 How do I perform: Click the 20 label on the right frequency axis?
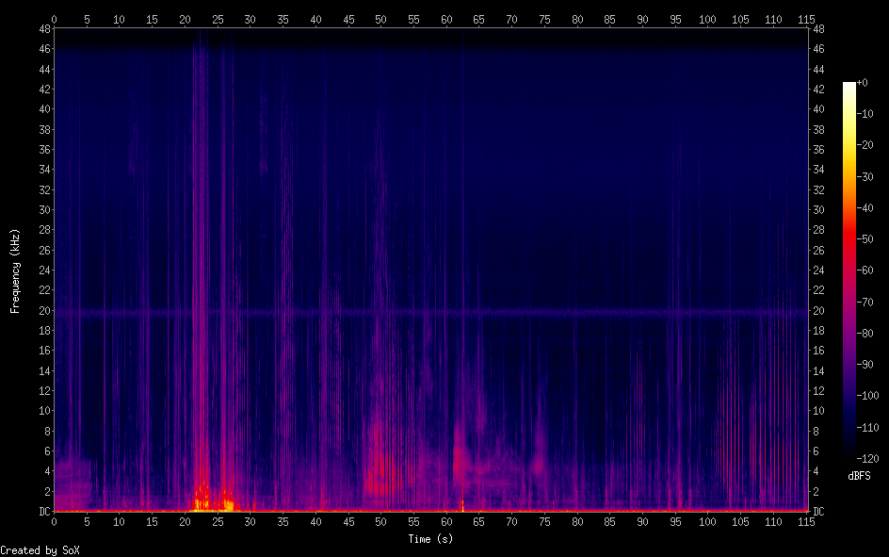coord(818,311)
